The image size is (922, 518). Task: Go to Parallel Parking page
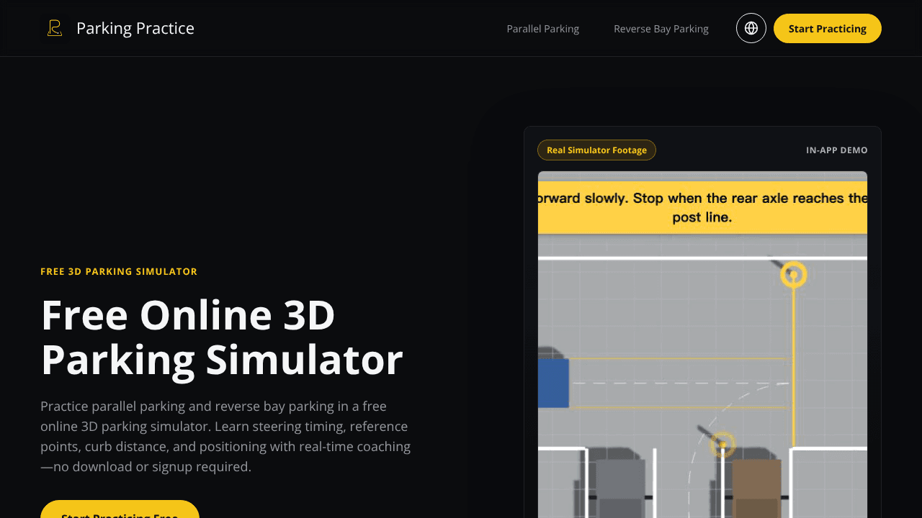click(x=543, y=29)
